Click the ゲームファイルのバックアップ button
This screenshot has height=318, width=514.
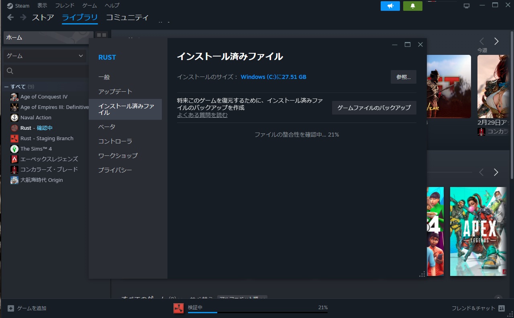click(x=374, y=108)
